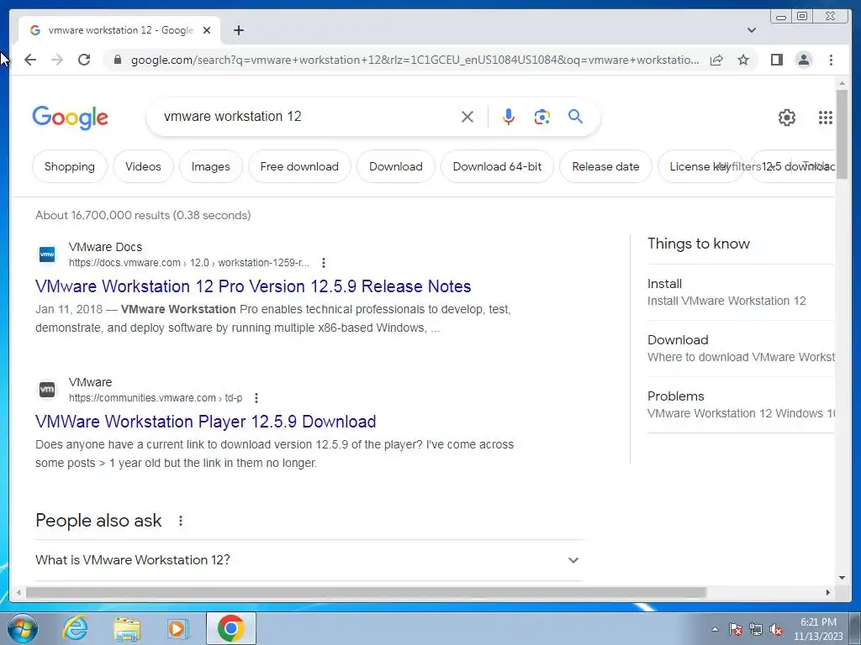Open the Google apps grid

click(826, 118)
